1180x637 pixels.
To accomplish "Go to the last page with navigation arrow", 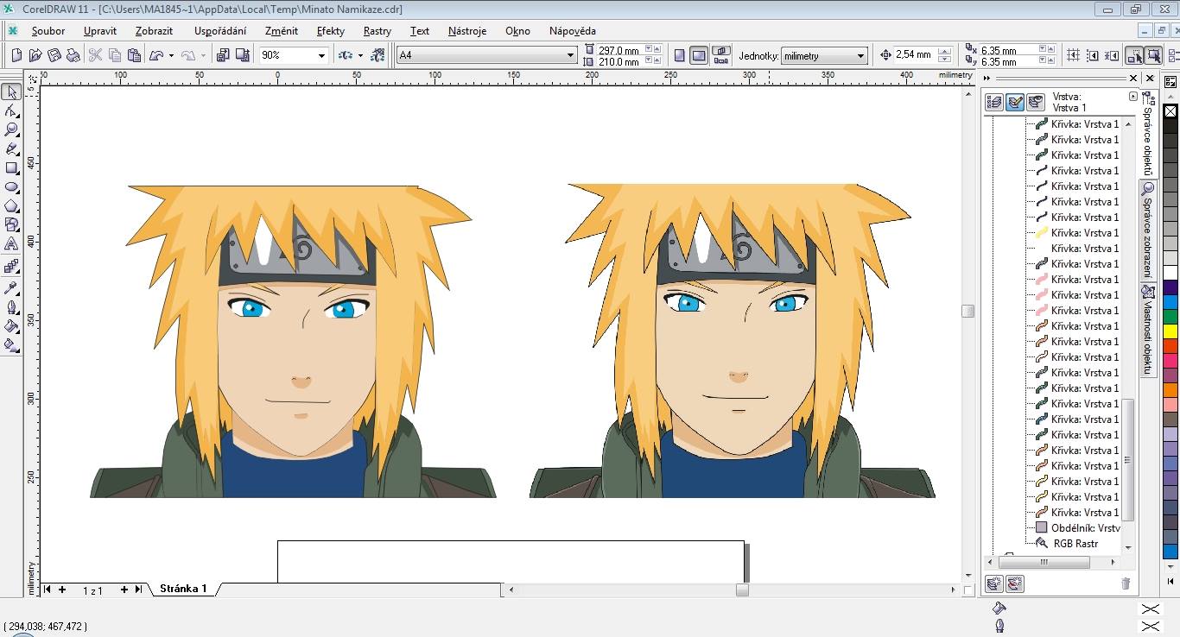I will coord(138,590).
